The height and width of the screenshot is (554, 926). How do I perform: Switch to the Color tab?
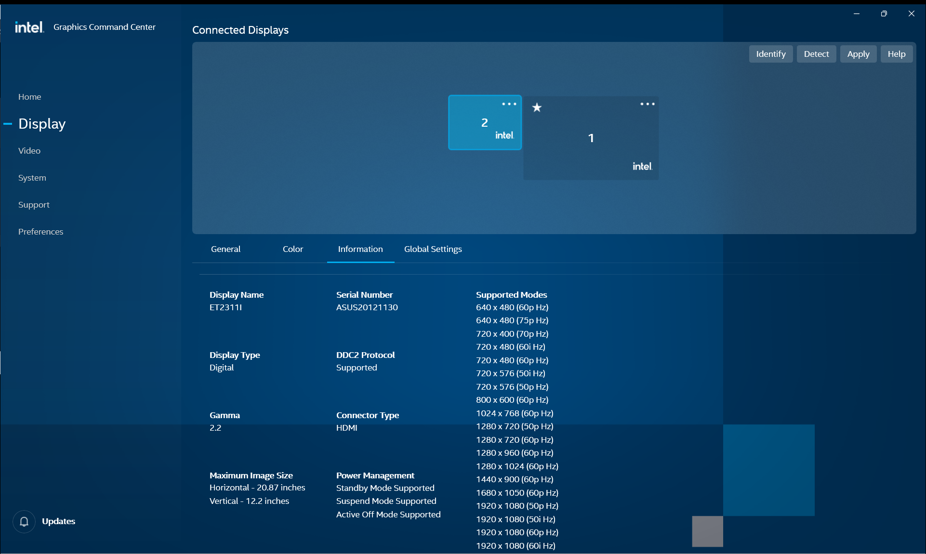(x=292, y=249)
